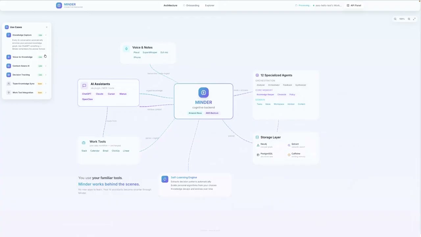Screen dimensions: 421x237
Task: Expand the Work Tool Integration use case
Action: (x=46, y=92)
